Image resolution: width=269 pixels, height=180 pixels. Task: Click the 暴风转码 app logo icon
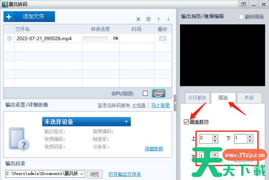(5, 4)
